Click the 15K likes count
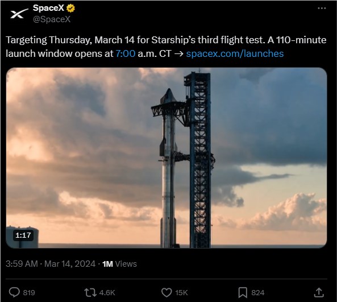Screen dimensions: 337x302 point(181,293)
